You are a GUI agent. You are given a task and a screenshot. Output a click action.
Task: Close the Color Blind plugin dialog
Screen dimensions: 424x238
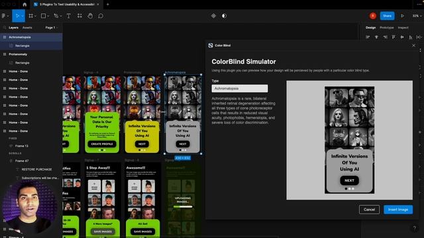pyautogui.click(x=413, y=46)
